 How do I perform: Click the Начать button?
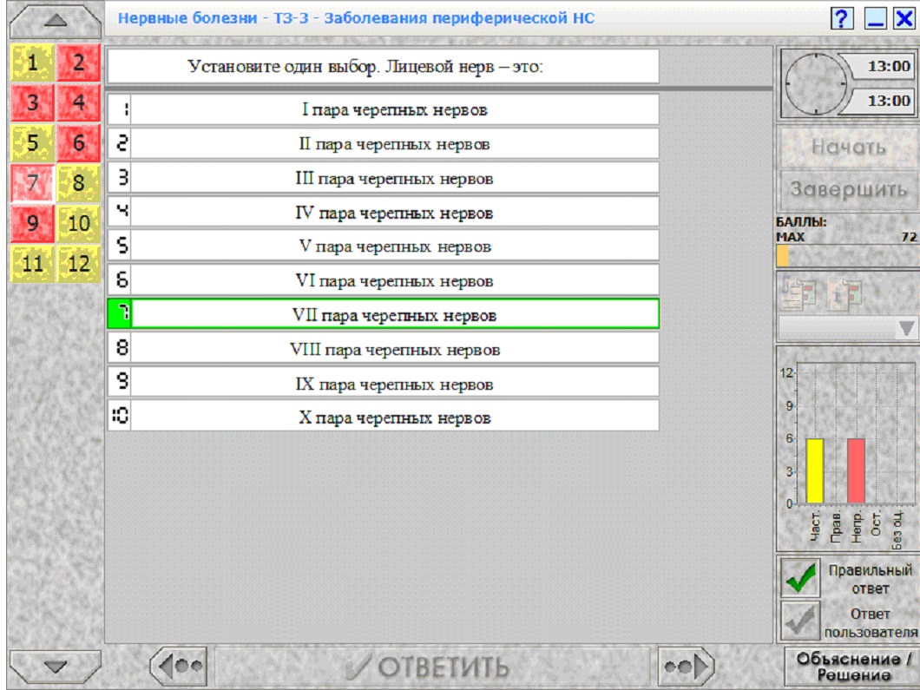click(849, 147)
